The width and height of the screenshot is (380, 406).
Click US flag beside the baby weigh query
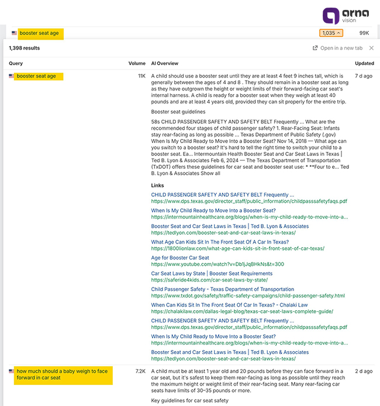coord(12,371)
